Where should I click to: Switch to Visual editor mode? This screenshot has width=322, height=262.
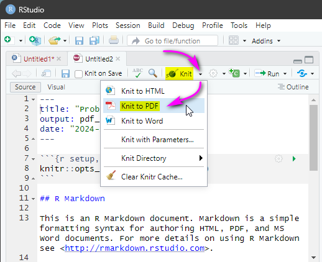[x=56, y=87]
